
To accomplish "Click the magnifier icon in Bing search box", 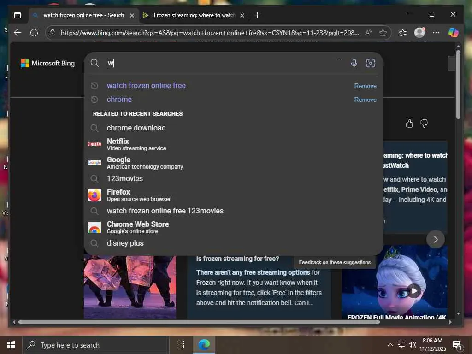I will [95, 63].
